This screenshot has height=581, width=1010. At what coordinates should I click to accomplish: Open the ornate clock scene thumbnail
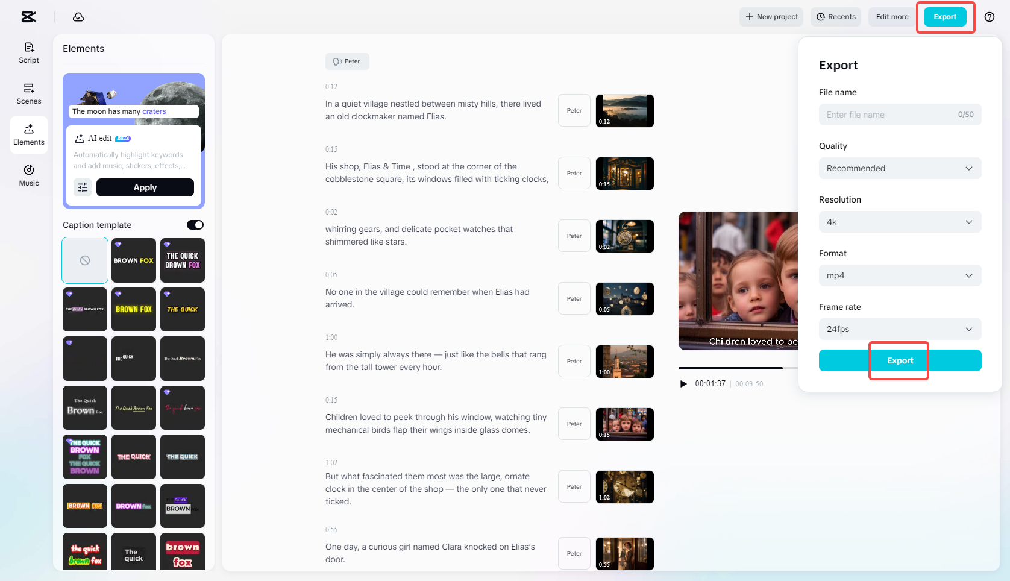(x=625, y=487)
